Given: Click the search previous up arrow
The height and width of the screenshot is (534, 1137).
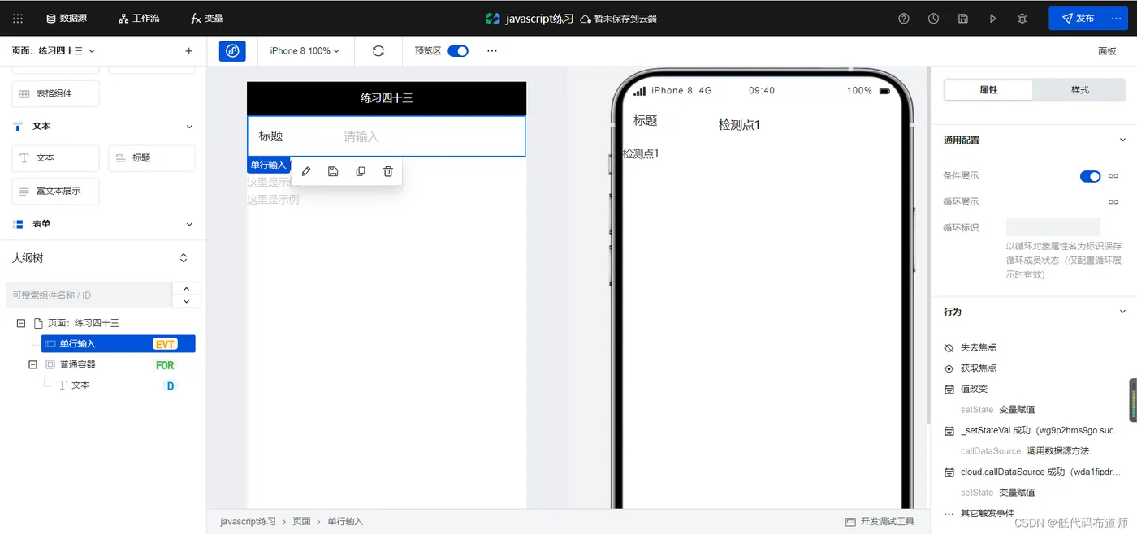Looking at the screenshot, I should click(187, 289).
